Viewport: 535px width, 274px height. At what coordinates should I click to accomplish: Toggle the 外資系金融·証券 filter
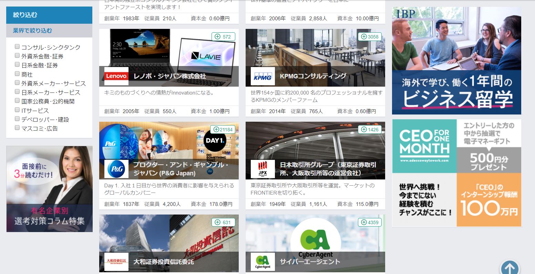tap(17, 56)
